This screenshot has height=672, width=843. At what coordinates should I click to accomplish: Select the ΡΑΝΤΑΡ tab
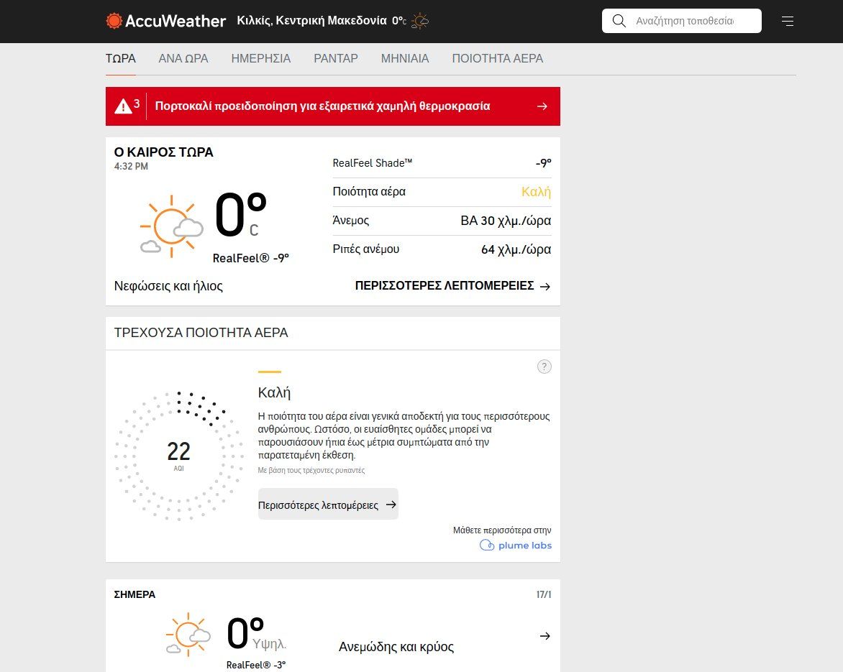pyautogui.click(x=336, y=59)
